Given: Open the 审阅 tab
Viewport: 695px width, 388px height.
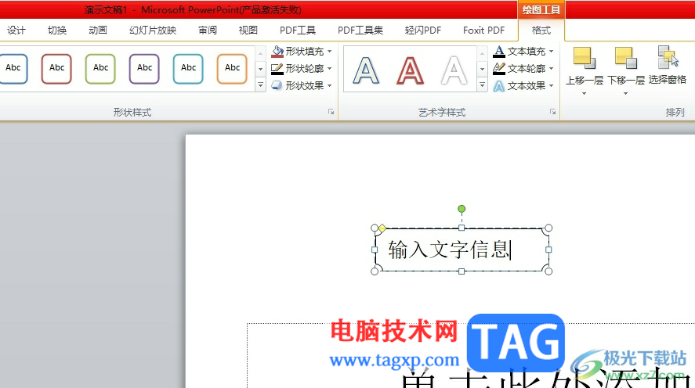Looking at the screenshot, I should point(208,30).
